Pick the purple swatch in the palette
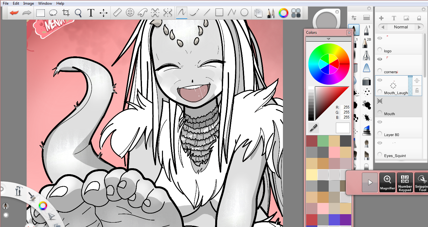The width and height of the screenshot is (428, 227). point(345,220)
